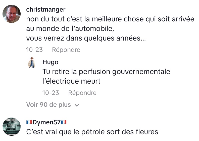Select christmanger's comment starting "non du tout"

tap(110, 19)
